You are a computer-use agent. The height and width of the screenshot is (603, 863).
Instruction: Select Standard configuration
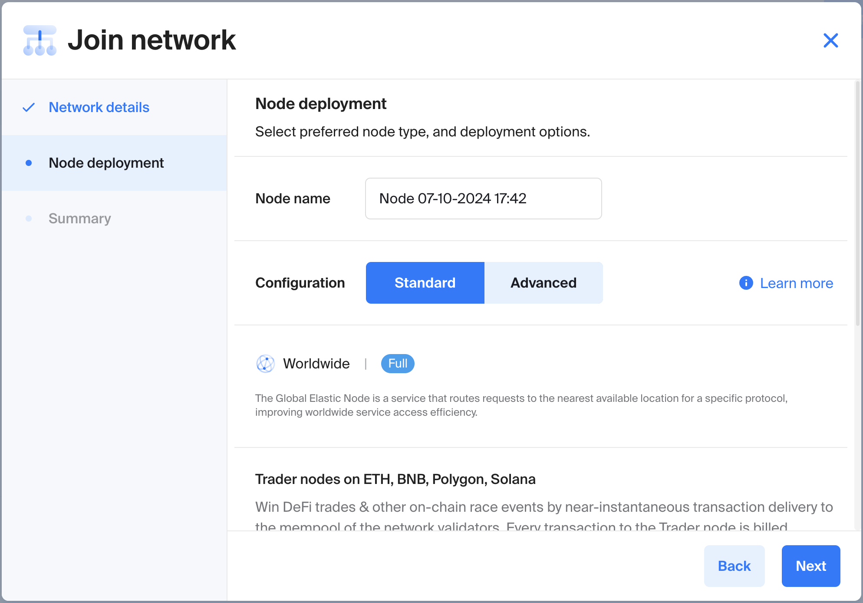tap(425, 283)
